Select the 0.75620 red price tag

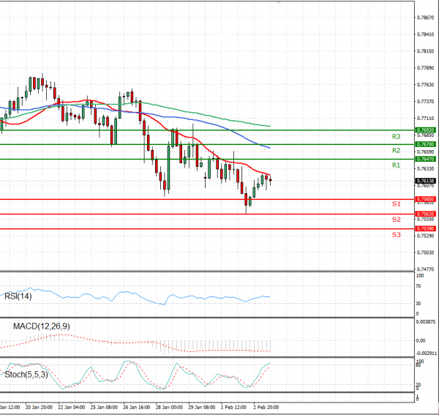pos(425,214)
